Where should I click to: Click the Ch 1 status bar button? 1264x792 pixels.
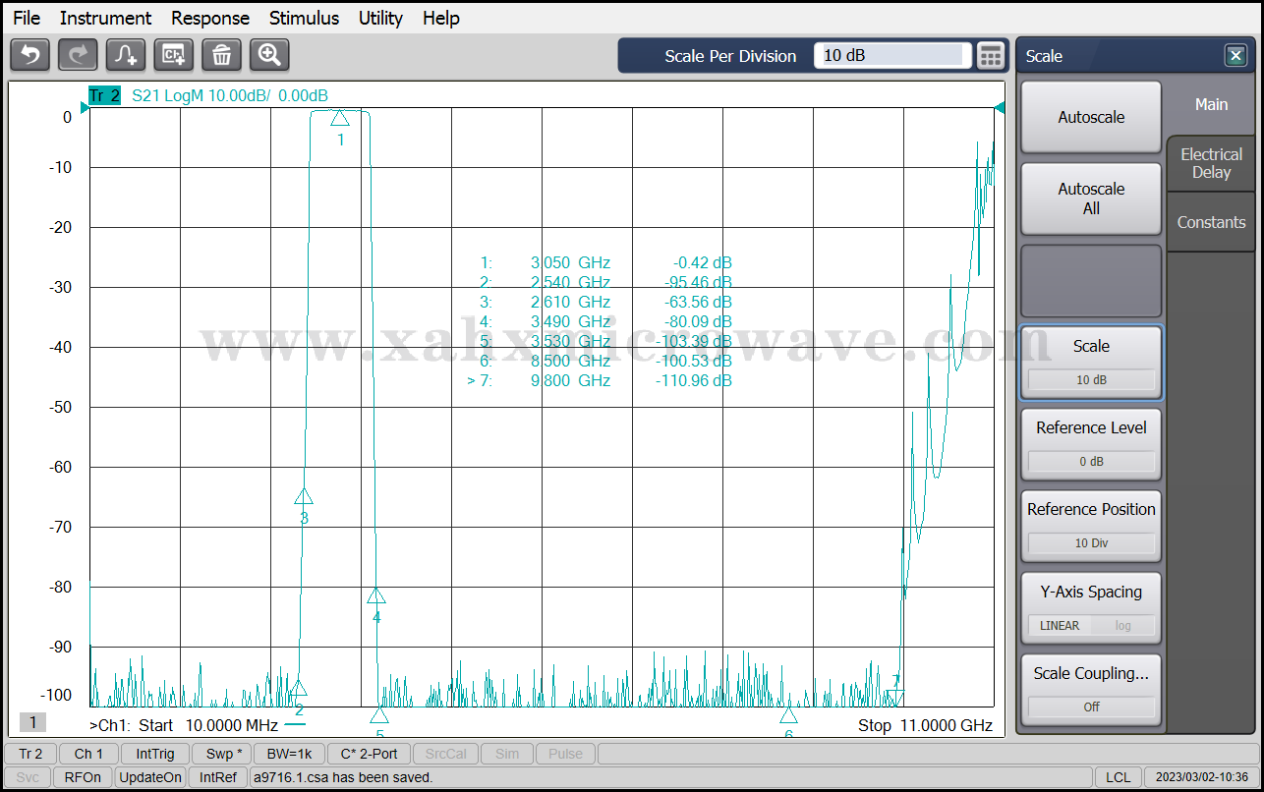[88, 754]
